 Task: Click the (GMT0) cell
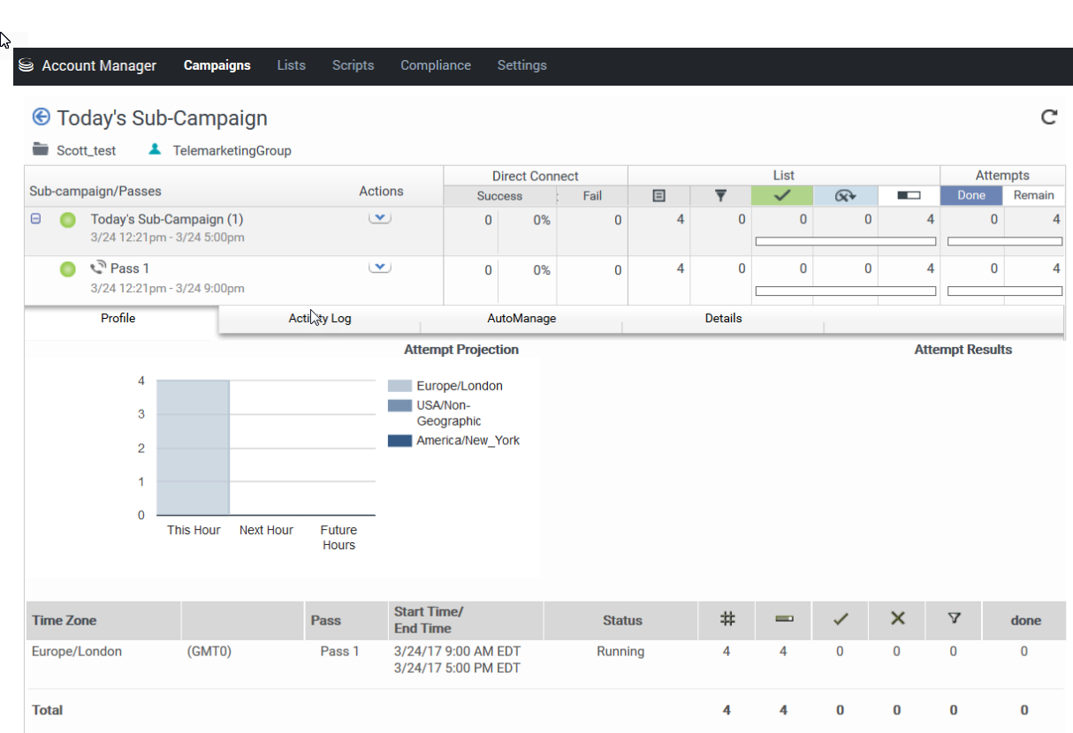click(209, 652)
